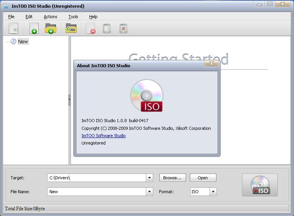Click the Add File toolbar icon
The image size is (294, 216).
click(x=34, y=29)
